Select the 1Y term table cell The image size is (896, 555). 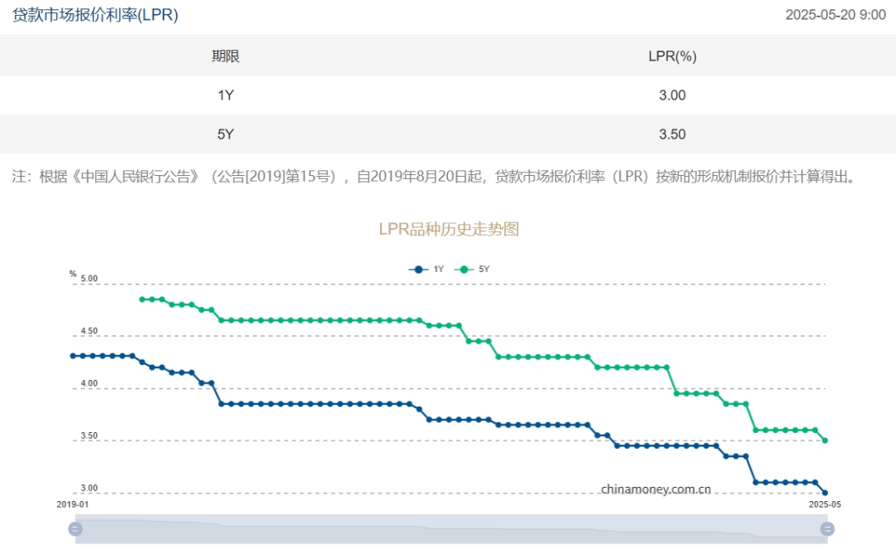(x=226, y=95)
